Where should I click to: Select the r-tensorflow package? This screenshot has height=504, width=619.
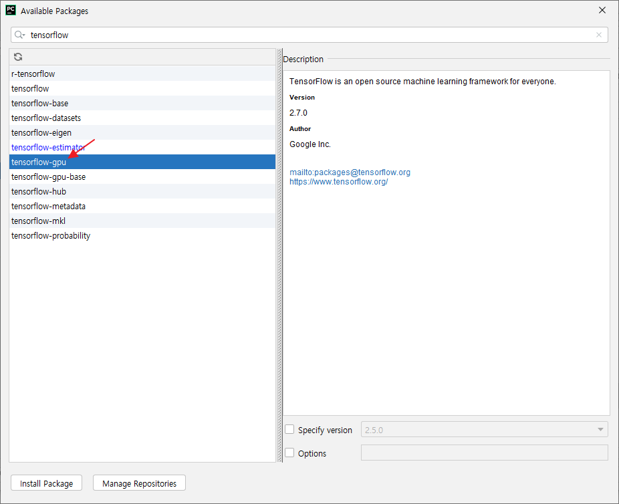point(142,74)
